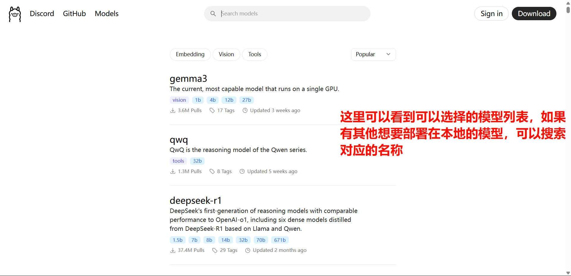Image resolution: width=571 pixels, height=276 pixels.
Task: Go to the Models page
Action: [106, 14]
